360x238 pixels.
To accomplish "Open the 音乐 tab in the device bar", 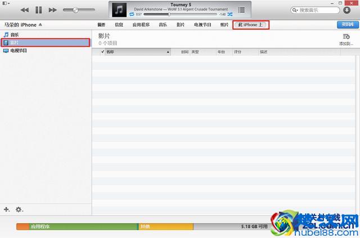I will pos(163,25).
